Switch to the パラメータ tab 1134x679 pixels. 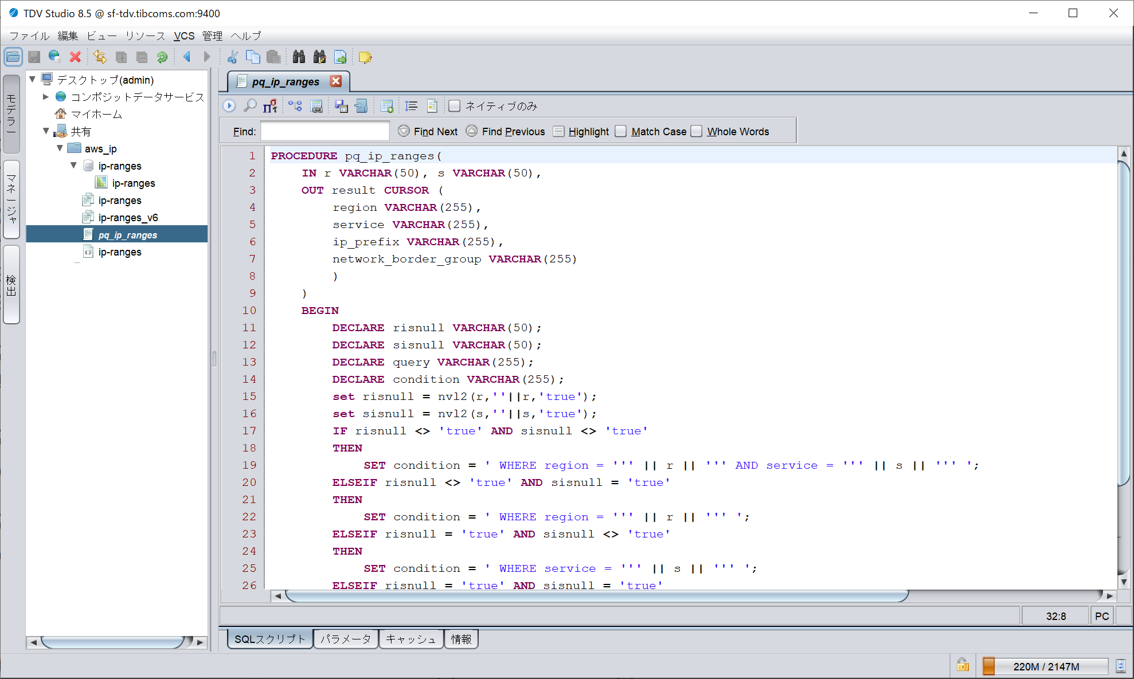346,639
